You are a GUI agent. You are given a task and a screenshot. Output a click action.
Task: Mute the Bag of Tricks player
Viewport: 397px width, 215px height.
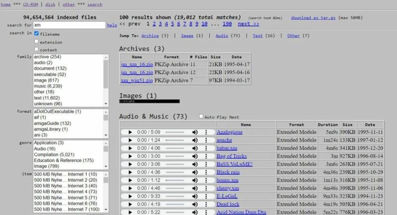point(195,156)
